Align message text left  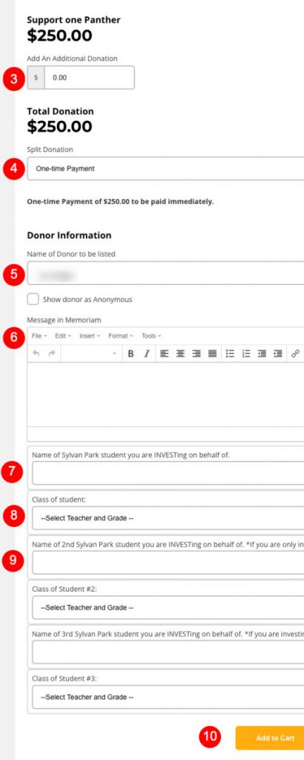[x=164, y=354]
